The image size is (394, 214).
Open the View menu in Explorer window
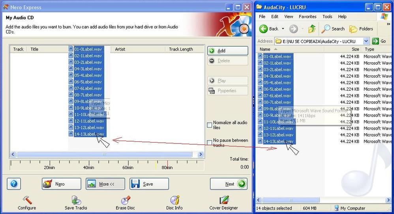289,17
